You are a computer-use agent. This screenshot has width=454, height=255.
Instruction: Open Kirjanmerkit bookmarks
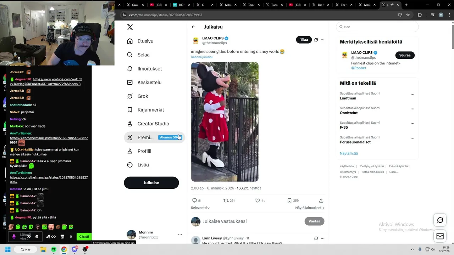click(x=145, y=110)
